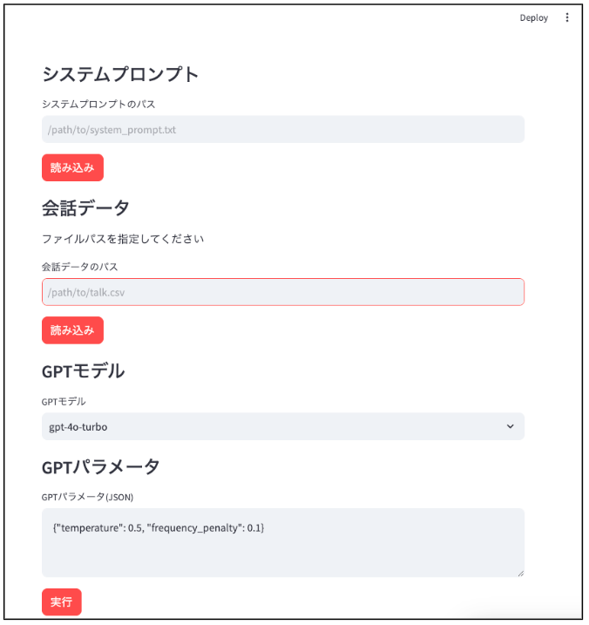The height and width of the screenshot is (625, 589).
Task: Expand the GPT model chevron arrow
Action: pos(510,426)
